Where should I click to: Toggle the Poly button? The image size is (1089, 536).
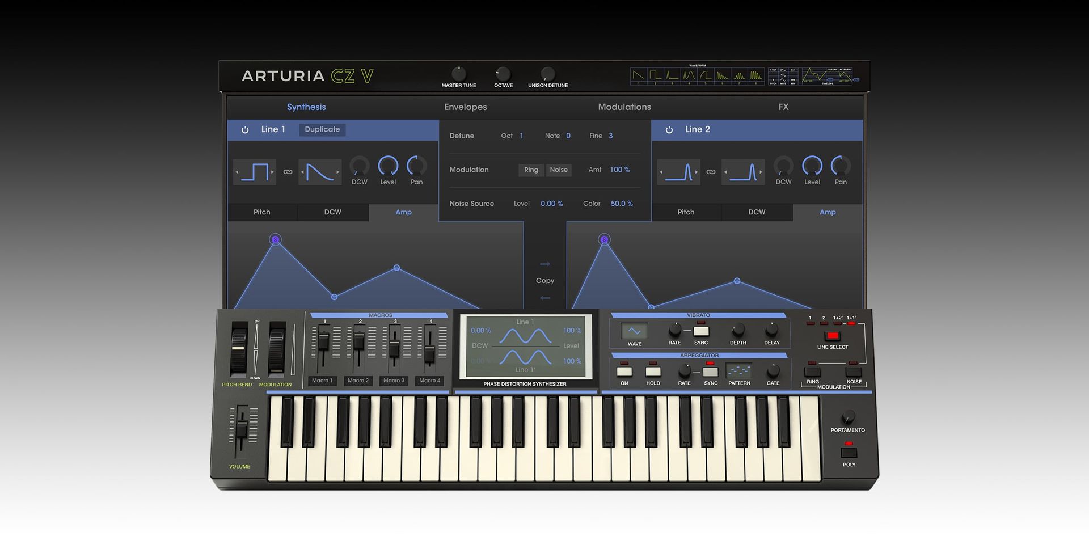click(849, 453)
